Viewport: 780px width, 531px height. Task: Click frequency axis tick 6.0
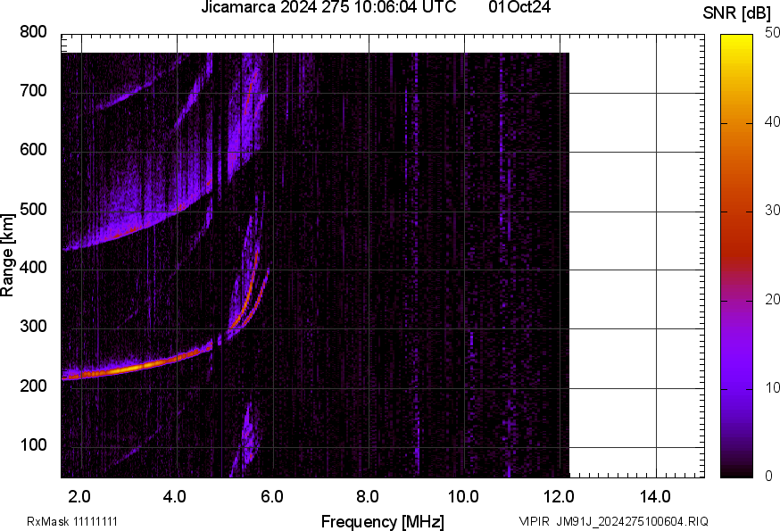[x=272, y=497]
